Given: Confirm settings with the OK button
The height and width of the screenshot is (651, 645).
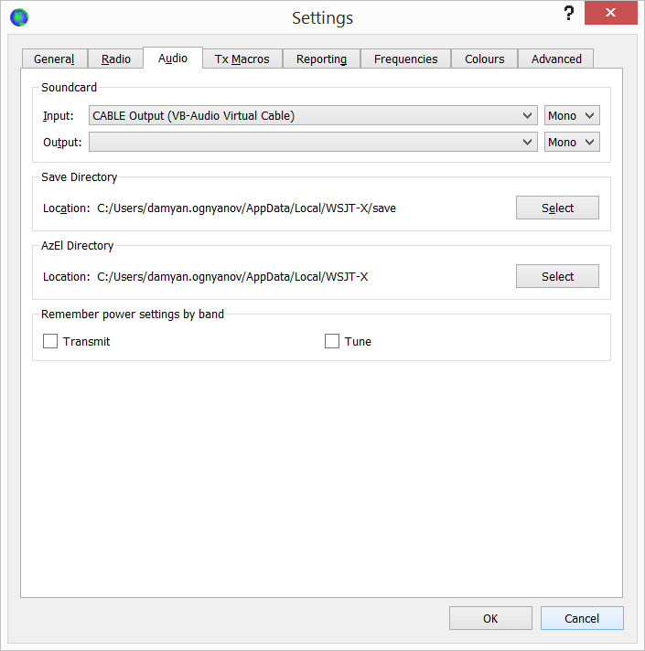Looking at the screenshot, I should click(x=490, y=618).
